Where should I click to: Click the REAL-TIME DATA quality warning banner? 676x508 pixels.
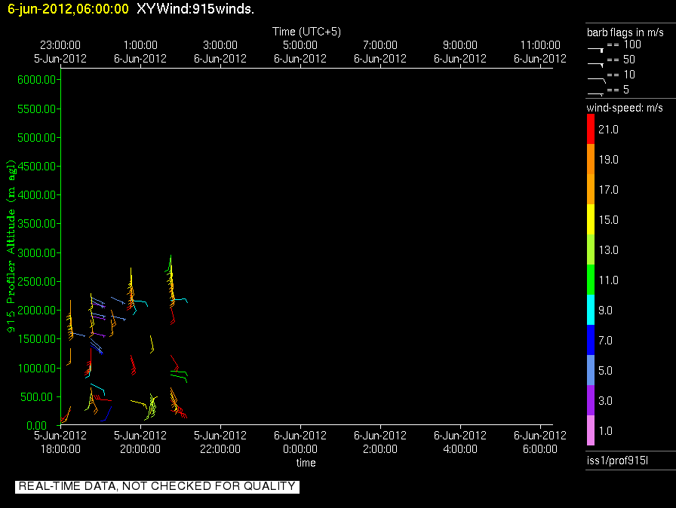coord(157,486)
